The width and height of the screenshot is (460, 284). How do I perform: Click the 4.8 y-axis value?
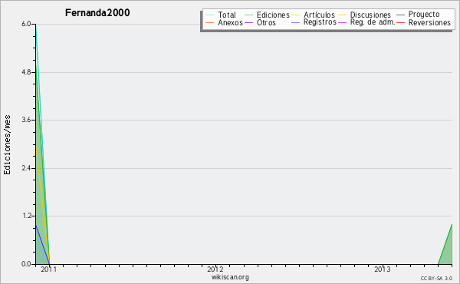[x=26, y=72]
